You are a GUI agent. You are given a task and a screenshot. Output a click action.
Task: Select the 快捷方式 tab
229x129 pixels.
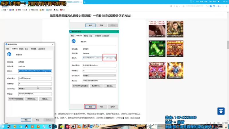[x=15, y=49]
